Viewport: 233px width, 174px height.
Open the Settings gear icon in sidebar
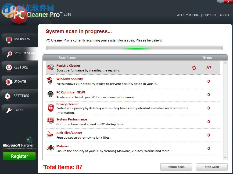(x=8, y=96)
